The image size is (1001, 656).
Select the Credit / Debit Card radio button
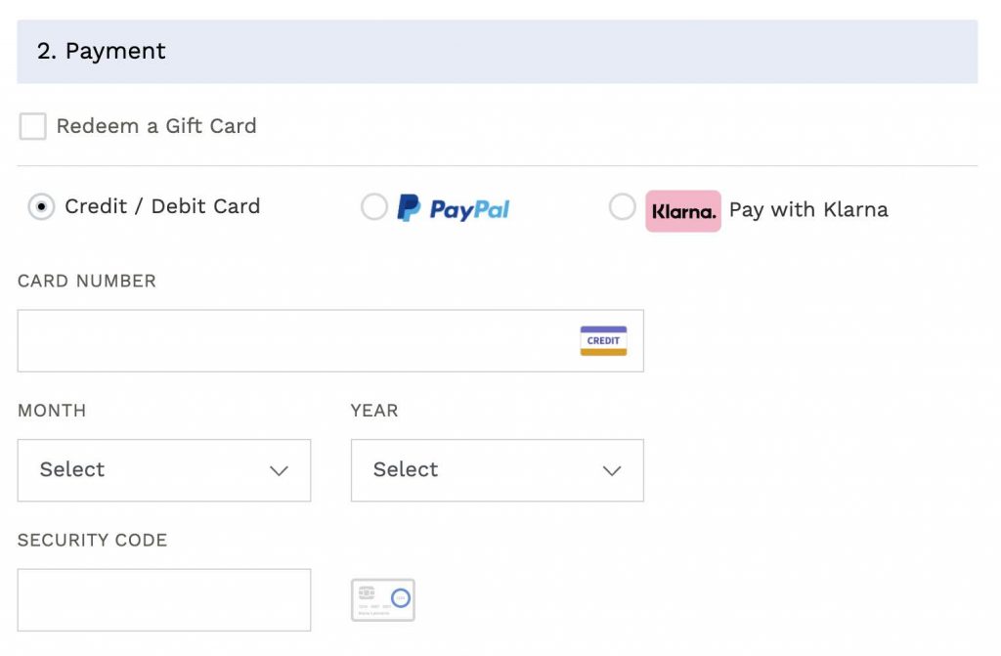(41, 207)
